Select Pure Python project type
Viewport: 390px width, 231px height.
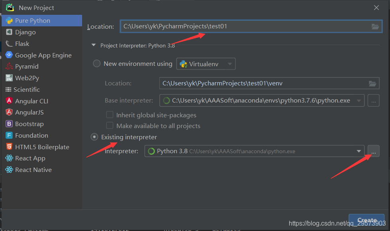point(42,20)
